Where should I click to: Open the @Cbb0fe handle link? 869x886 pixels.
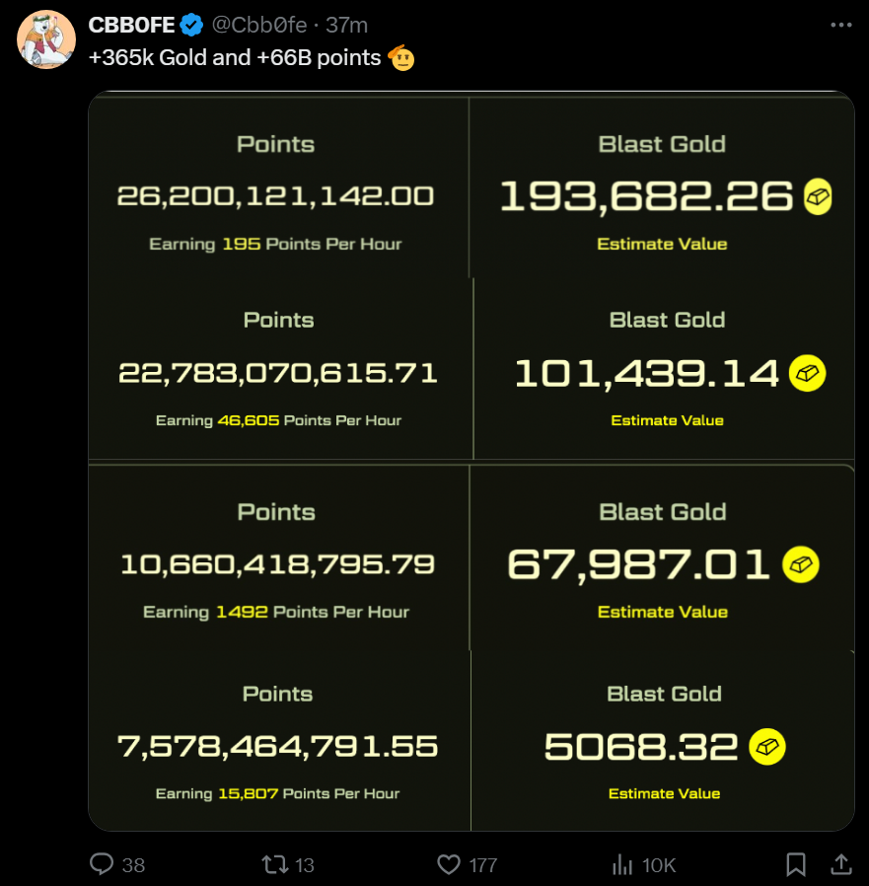pyautogui.click(x=259, y=26)
